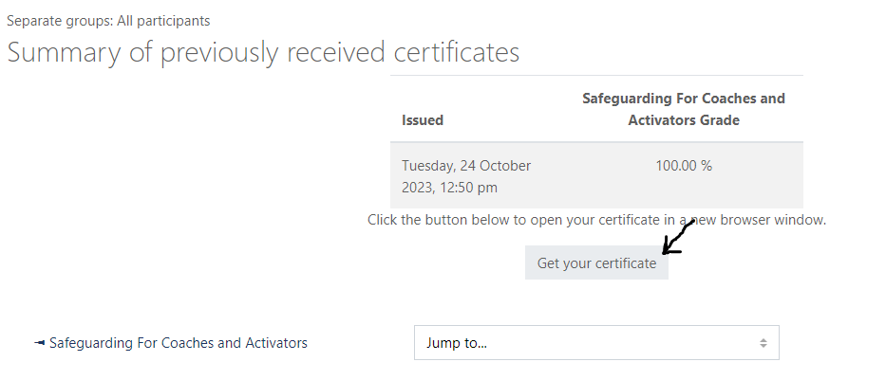Open the Jump to... dropdown
Image resolution: width=886 pixels, height=380 pixels.
(x=596, y=342)
